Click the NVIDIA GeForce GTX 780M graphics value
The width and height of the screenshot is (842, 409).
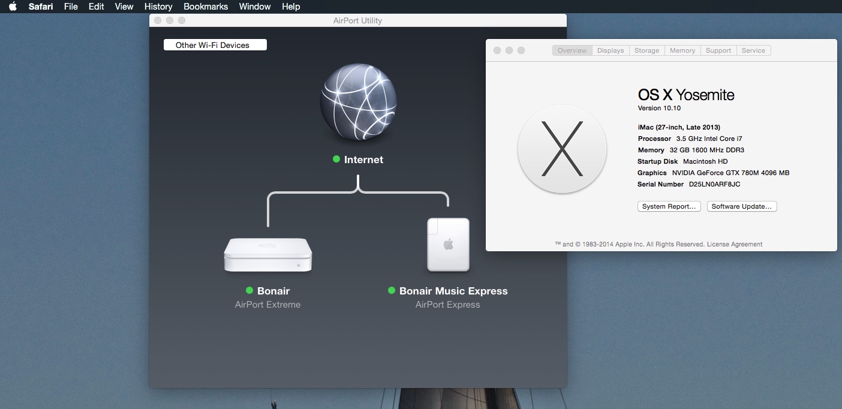730,173
